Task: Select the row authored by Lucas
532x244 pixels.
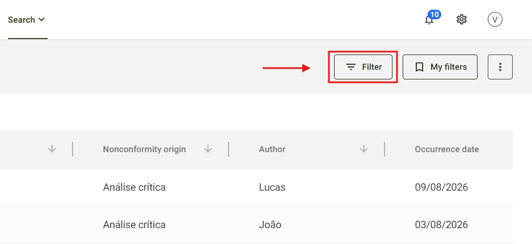Action: (x=256, y=187)
